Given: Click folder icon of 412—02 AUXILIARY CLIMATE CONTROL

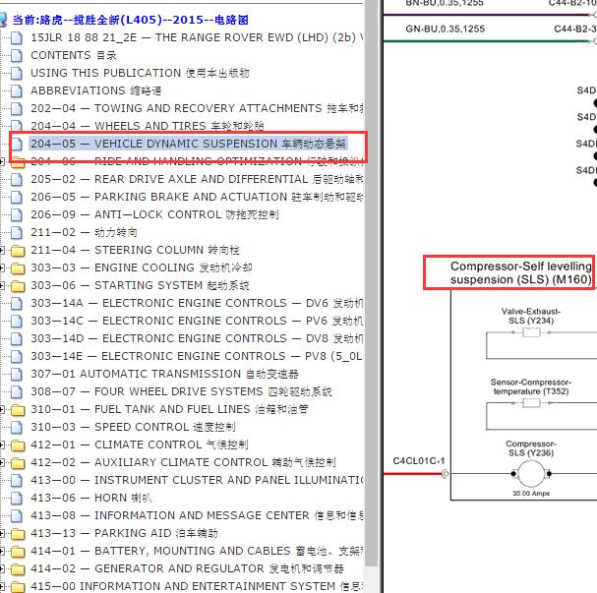Looking at the screenshot, I should [18, 463].
